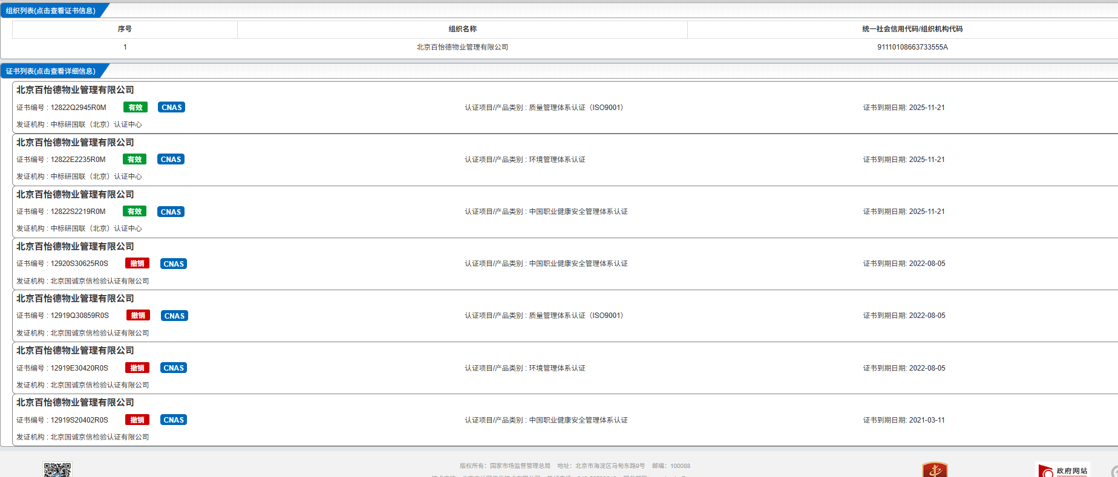Click certificate number 12920S30625R0S
1118x477 pixels.
pos(79,264)
